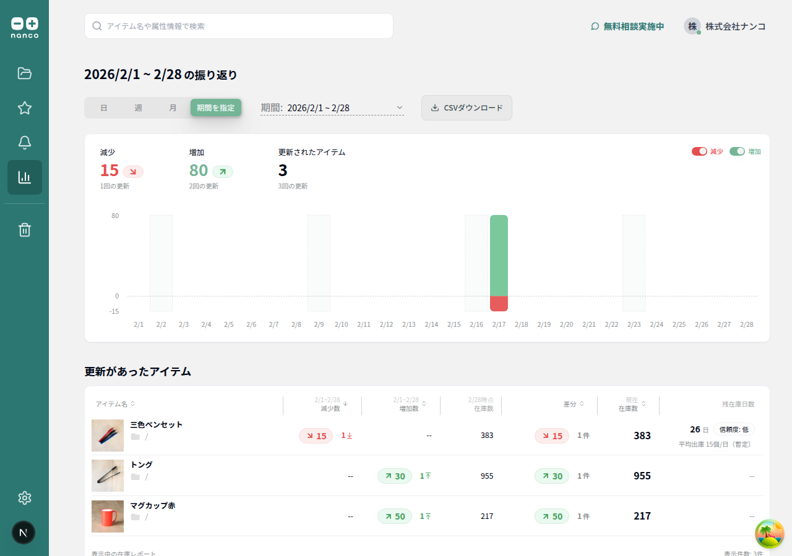The height and width of the screenshot is (556, 792).
Task: Switch to the 月 tab
Action: 173,107
